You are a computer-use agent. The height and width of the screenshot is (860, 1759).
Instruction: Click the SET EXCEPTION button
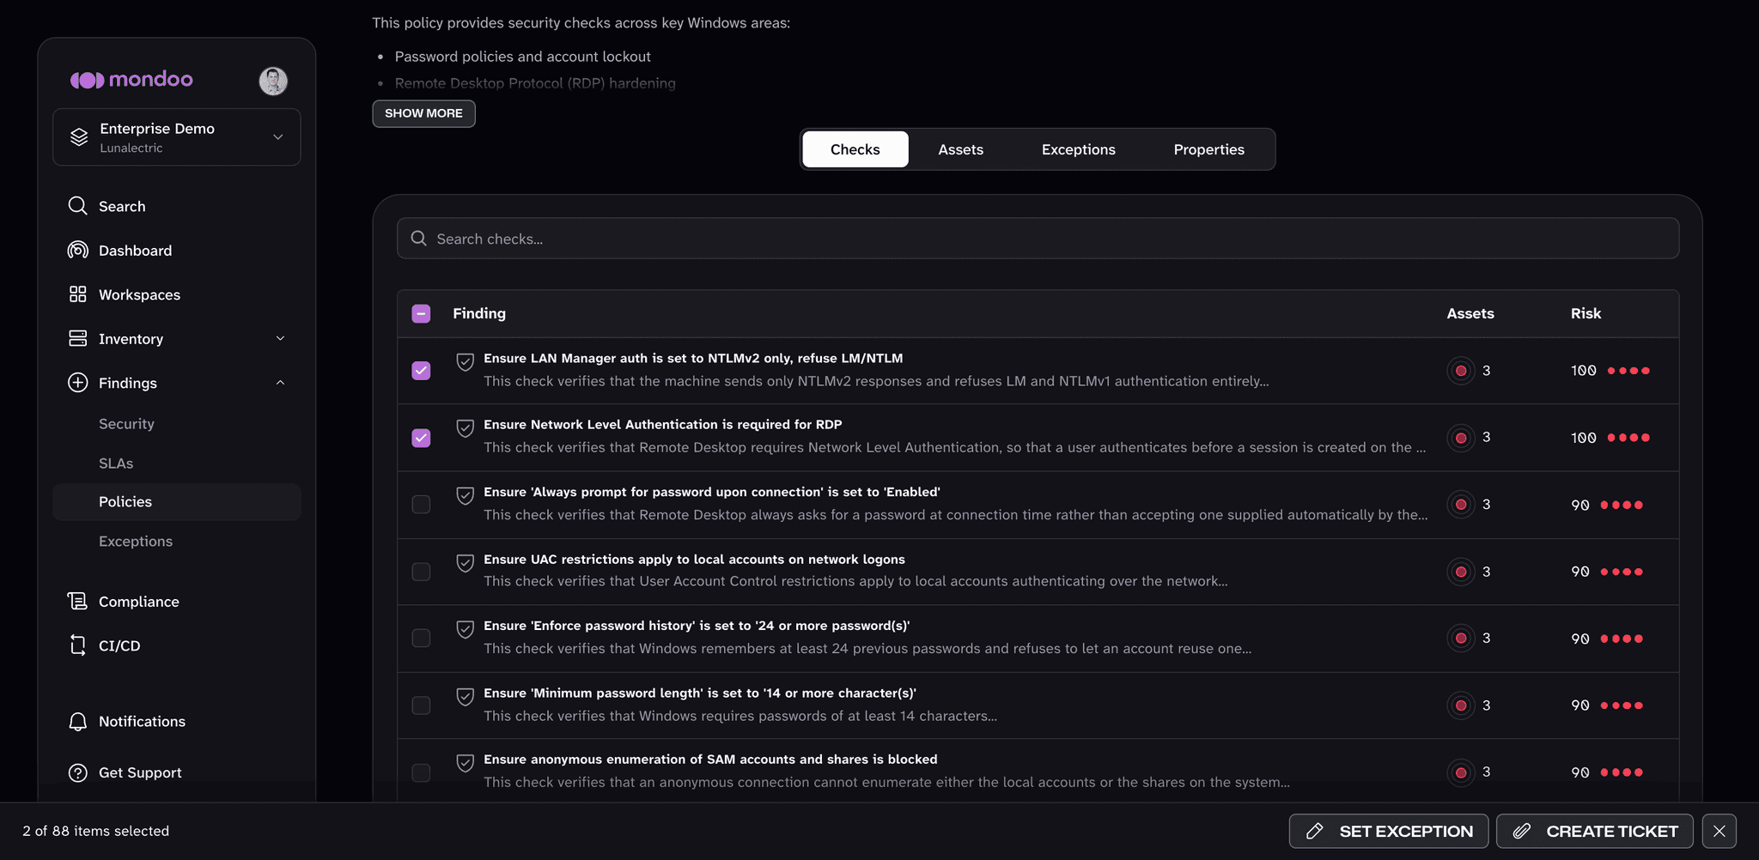click(1389, 831)
